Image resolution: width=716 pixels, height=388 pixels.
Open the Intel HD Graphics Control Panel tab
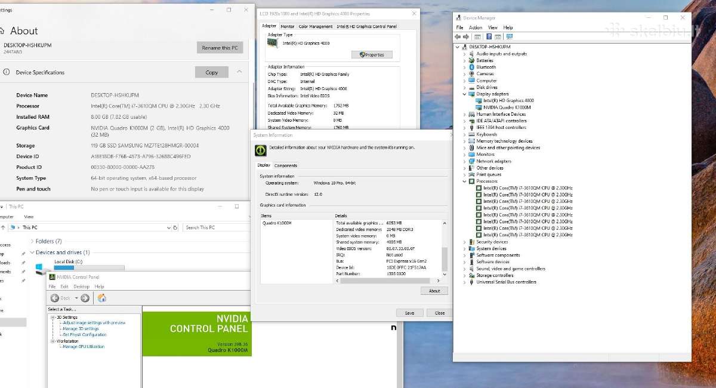[x=366, y=26]
